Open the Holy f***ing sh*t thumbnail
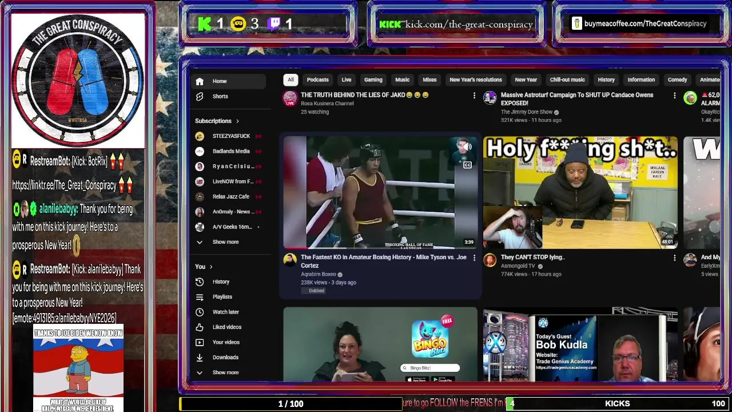This screenshot has height=412, width=732. 580,192
